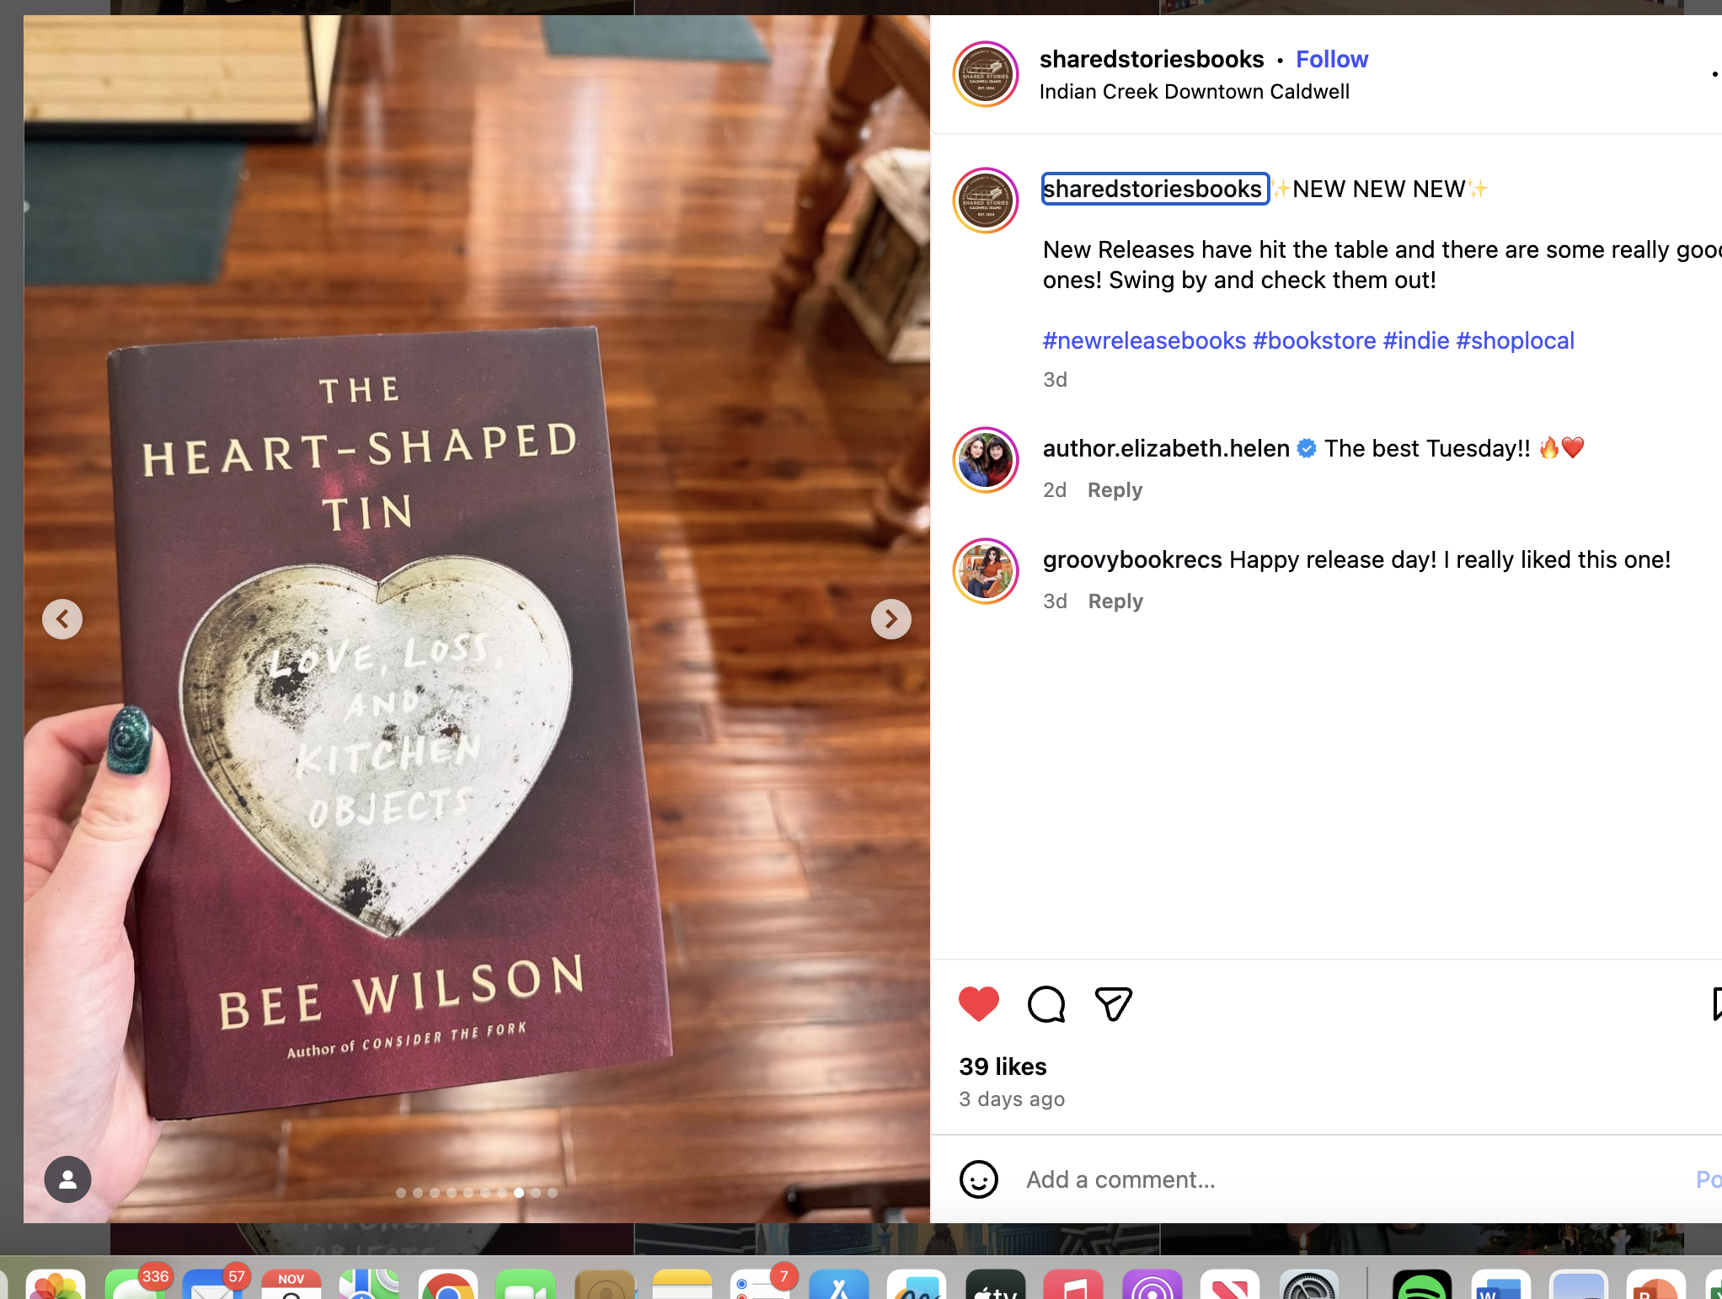Screen dimensions: 1722x1299
Task: Show tagged people on the photo
Action: pyautogui.click(x=67, y=1179)
